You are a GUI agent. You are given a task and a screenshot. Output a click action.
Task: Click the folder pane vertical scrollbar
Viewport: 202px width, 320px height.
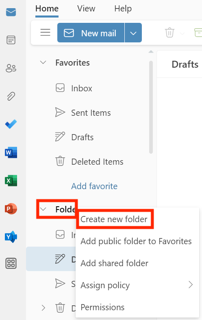pos(151,107)
